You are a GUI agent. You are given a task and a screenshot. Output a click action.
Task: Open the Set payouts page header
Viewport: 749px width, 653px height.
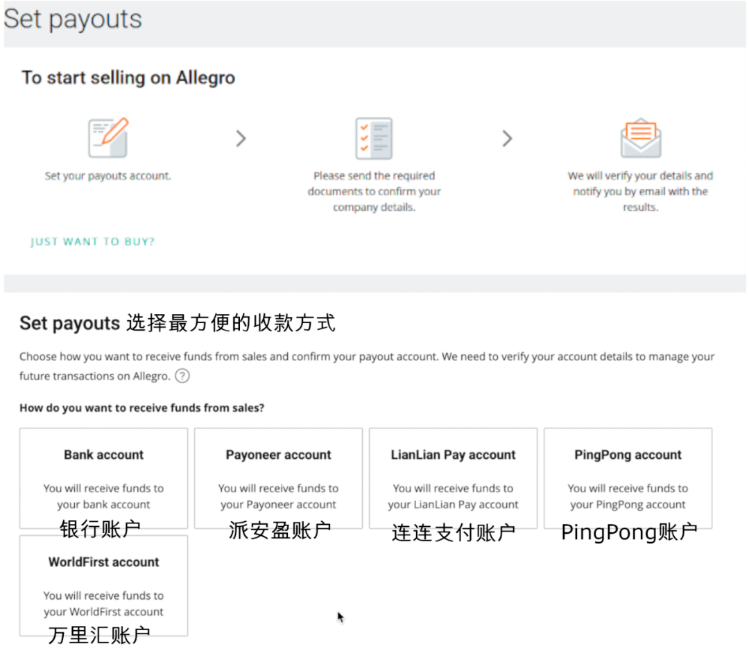[73, 19]
